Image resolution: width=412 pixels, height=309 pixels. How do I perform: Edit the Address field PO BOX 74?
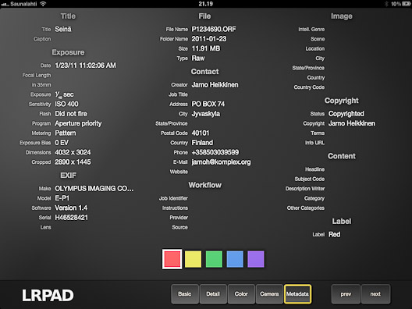point(208,104)
